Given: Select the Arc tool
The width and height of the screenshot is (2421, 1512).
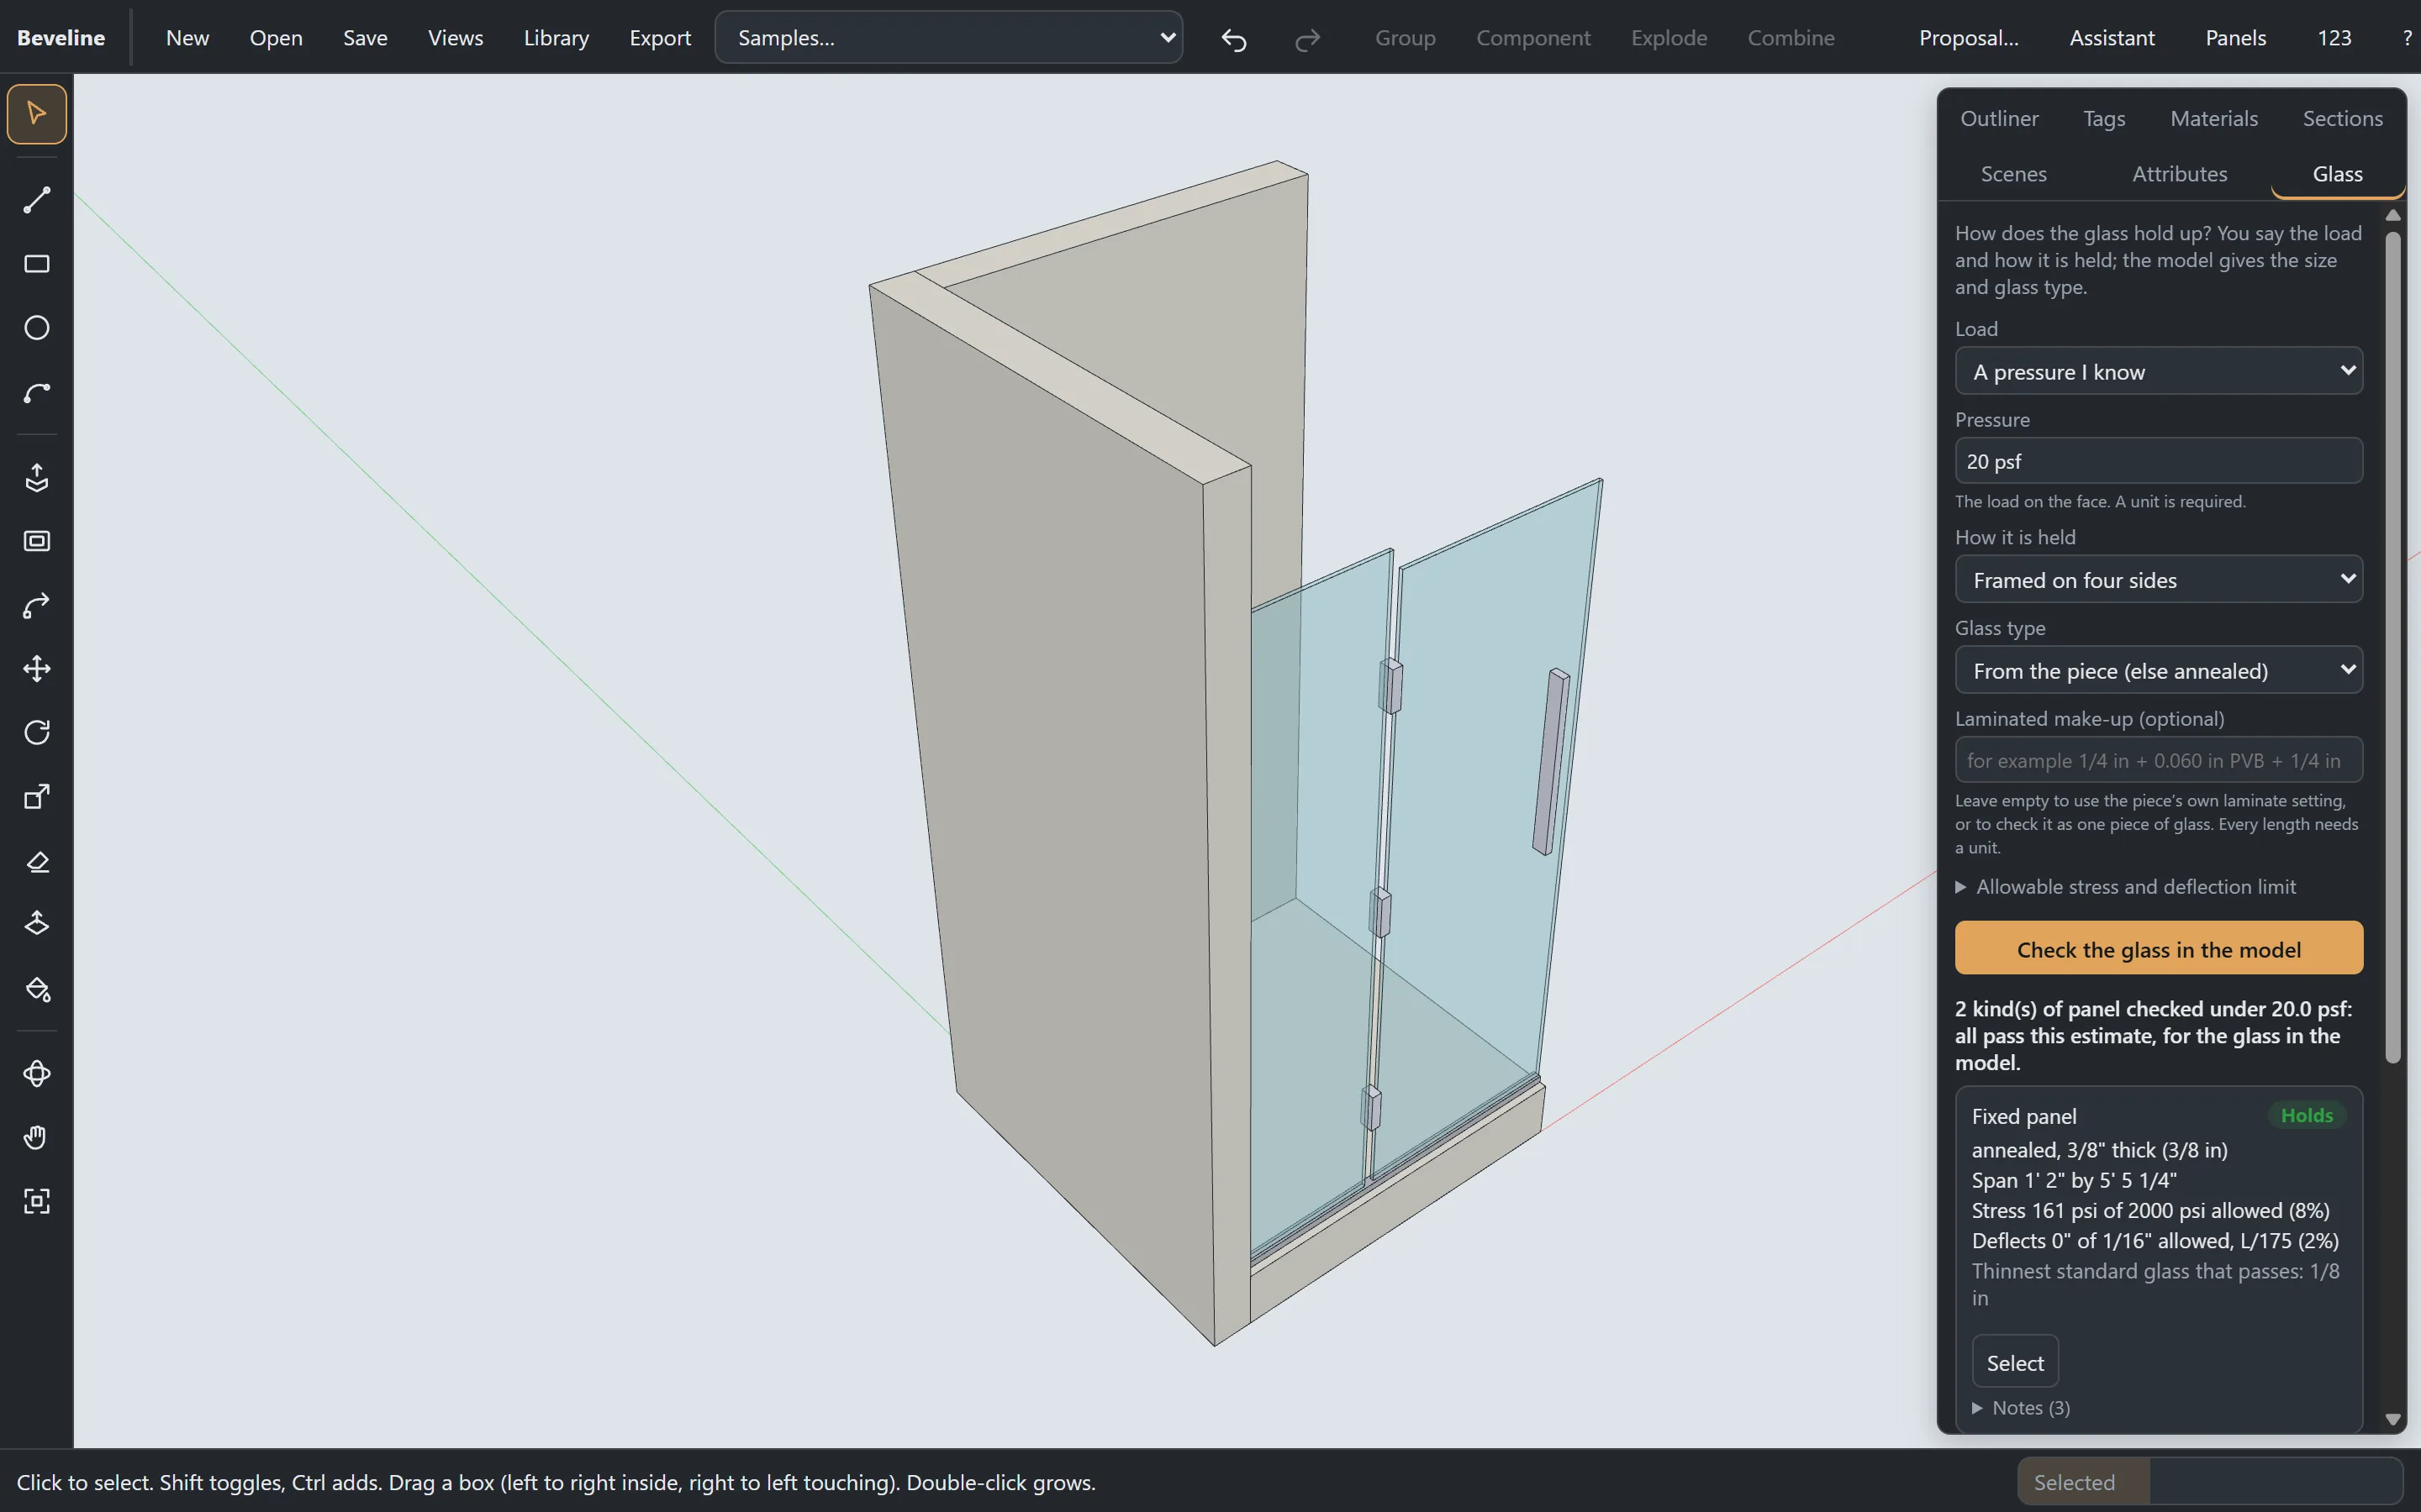Looking at the screenshot, I should (x=37, y=392).
